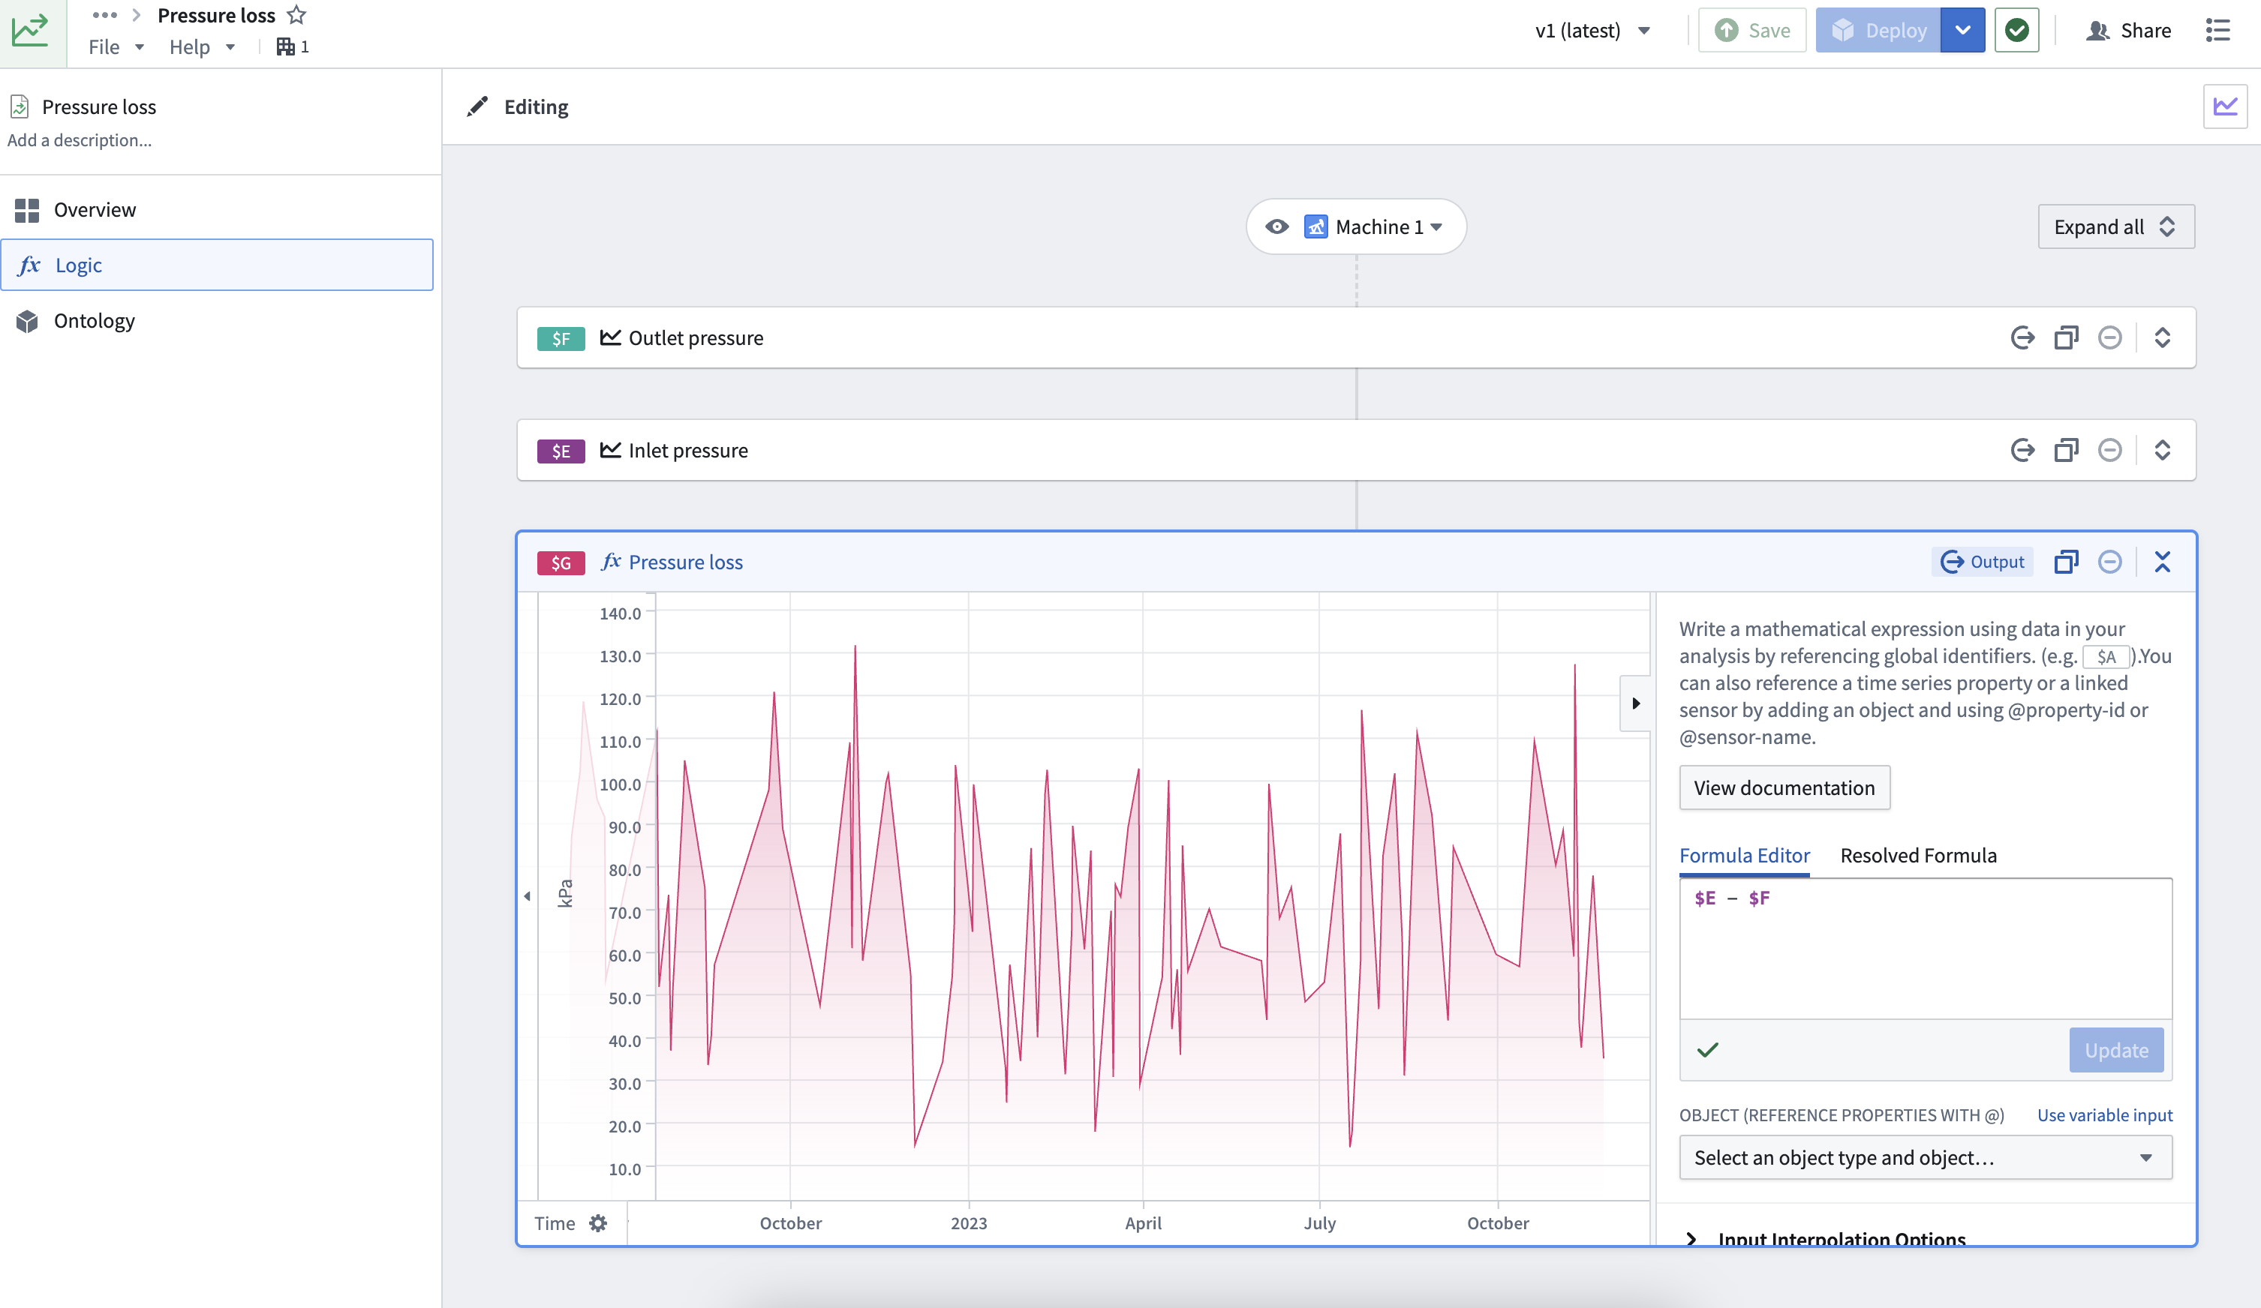Image resolution: width=2261 pixels, height=1308 pixels.
Task: Remove the Inlet pressure card with the minus icon
Action: coord(2110,450)
